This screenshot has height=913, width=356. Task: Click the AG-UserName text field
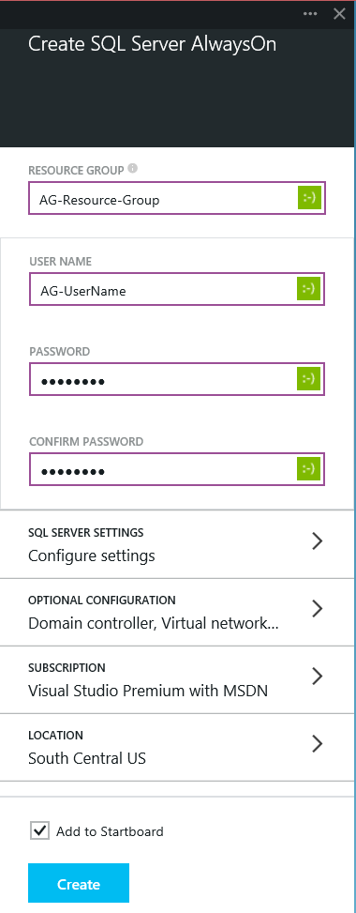pyautogui.click(x=177, y=289)
